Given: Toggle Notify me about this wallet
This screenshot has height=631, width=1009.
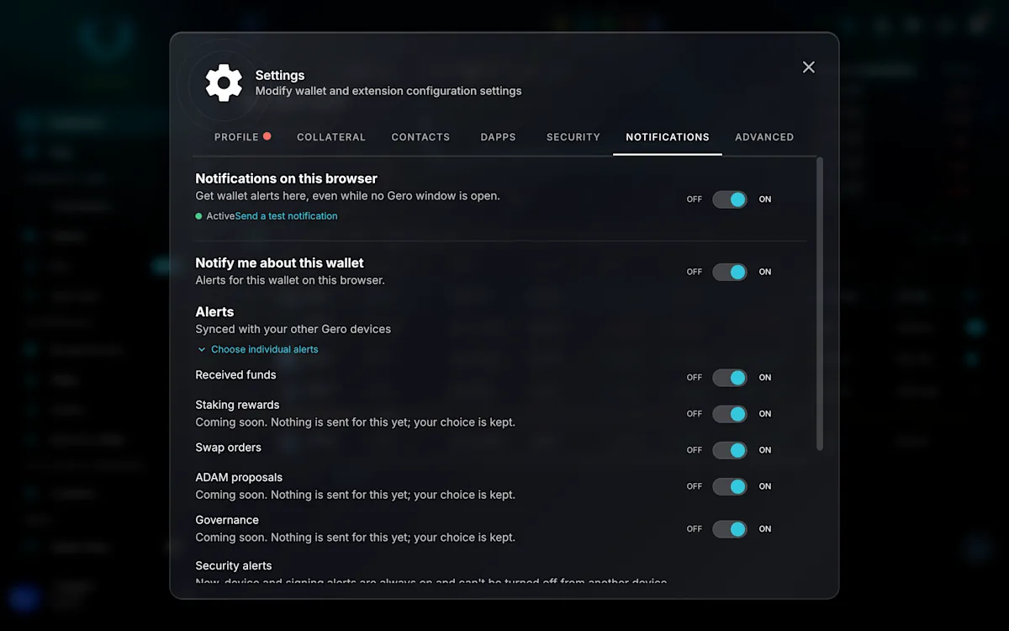Looking at the screenshot, I should pyautogui.click(x=730, y=272).
